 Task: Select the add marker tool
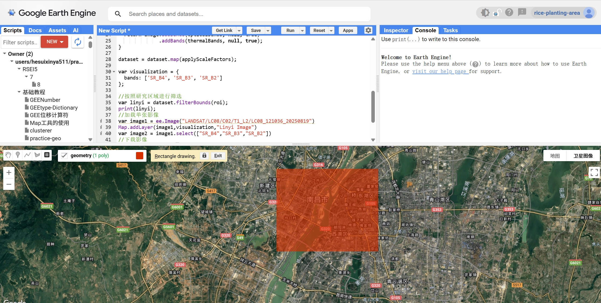pos(18,155)
